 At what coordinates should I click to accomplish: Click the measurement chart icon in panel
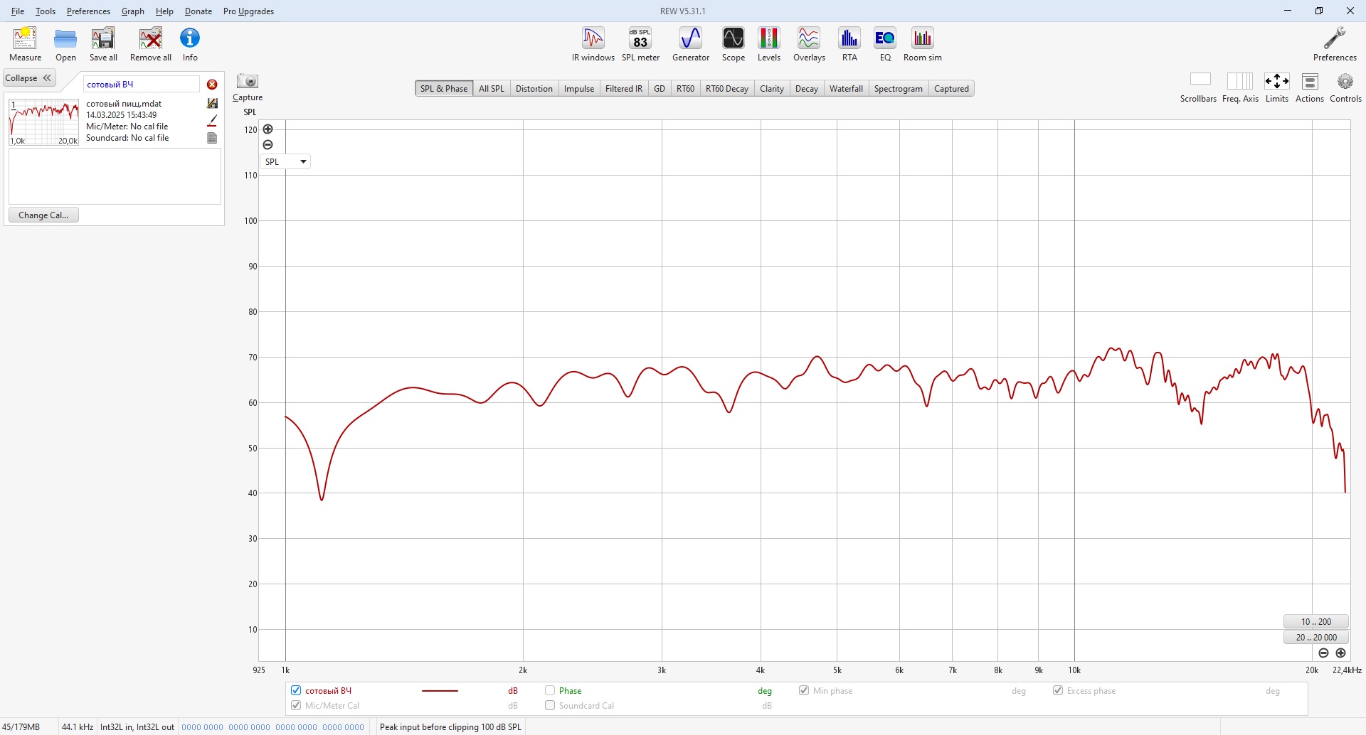click(x=212, y=104)
